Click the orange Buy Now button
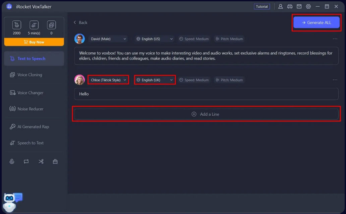The height and width of the screenshot is (214, 346). (x=34, y=42)
